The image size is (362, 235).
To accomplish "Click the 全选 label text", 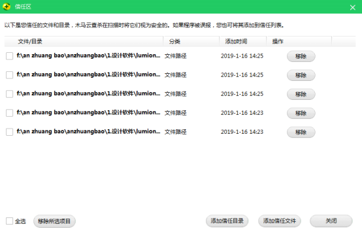I will click(20, 221).
